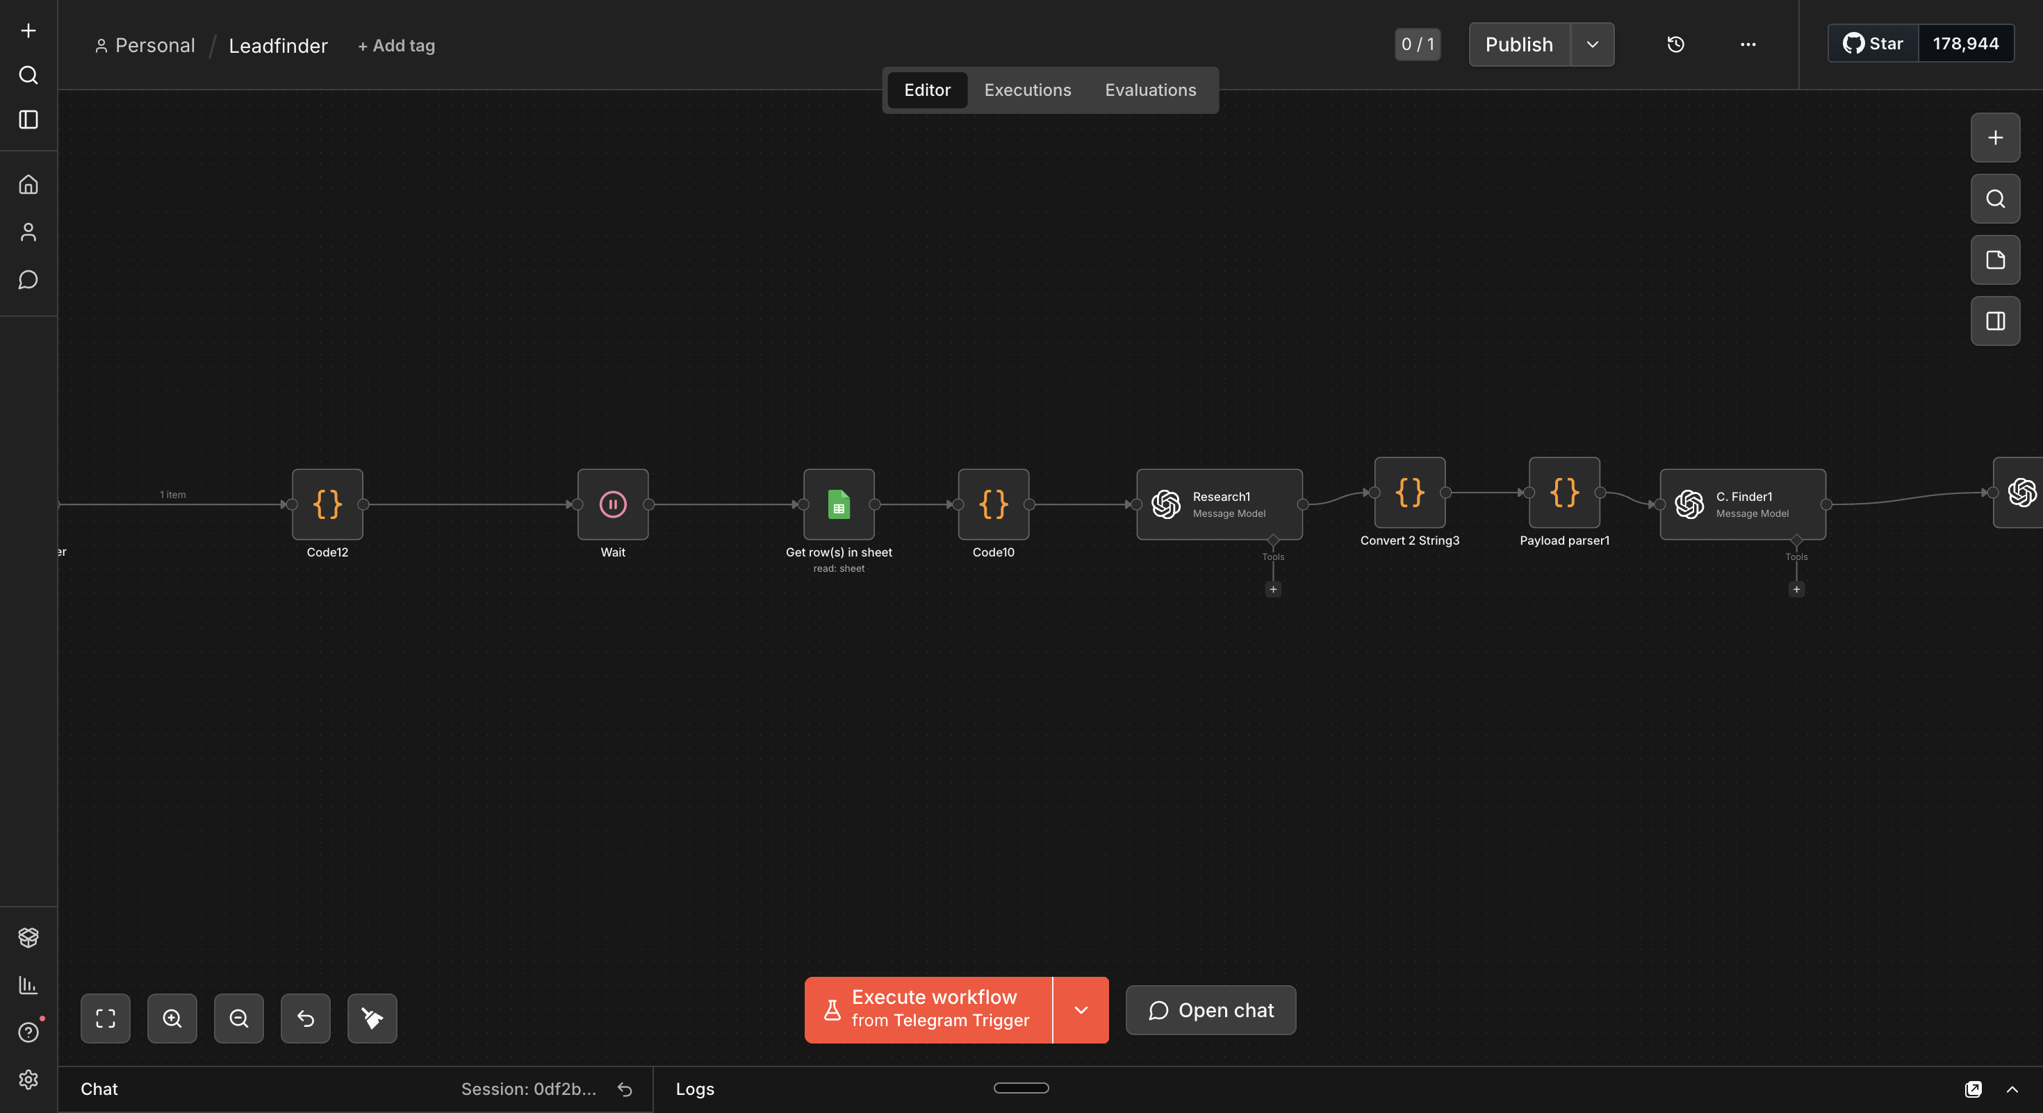Click the zoom in magnifier icon
The height and width of the screenshot is (1113, 2043).
(172, 1018)
